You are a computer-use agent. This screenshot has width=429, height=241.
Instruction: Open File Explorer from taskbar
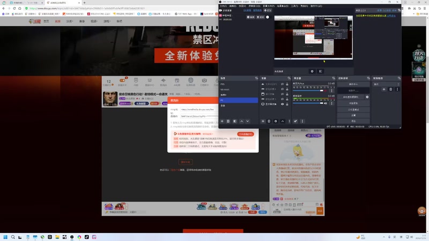pyautogui.click(x=57, y=237)
